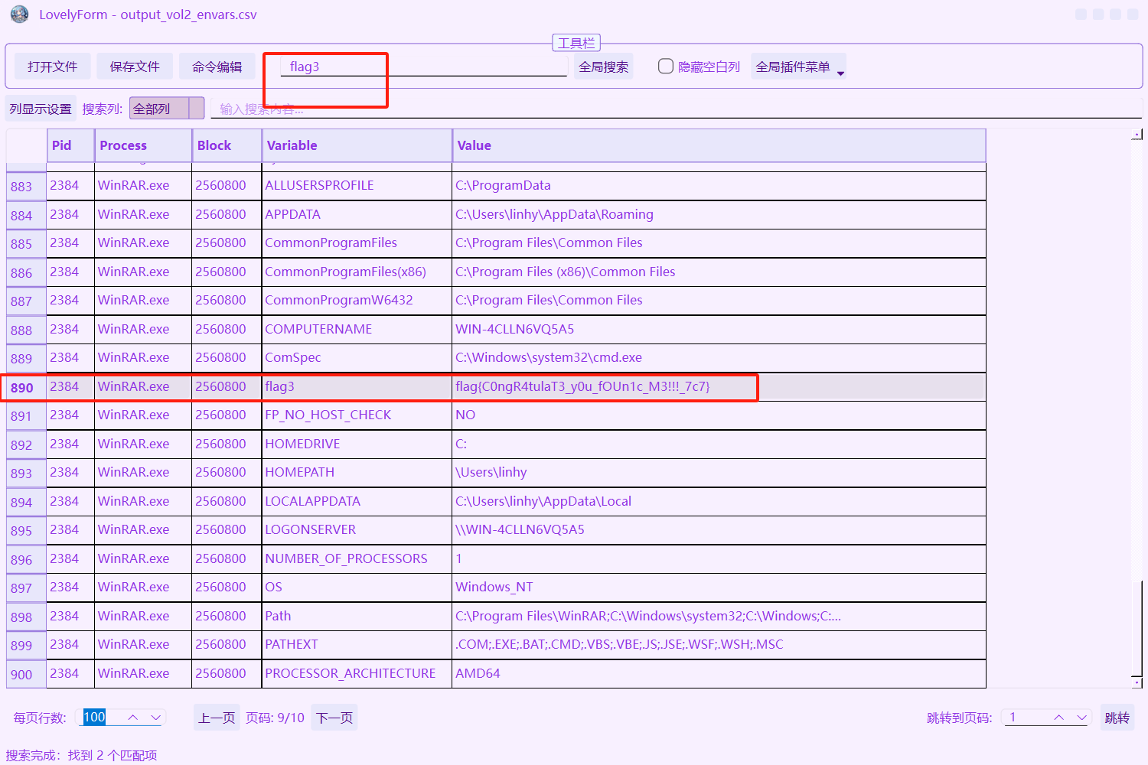The image size is (1148, 765).
Task: Click the CommonProgramW6432 variable cell
Action: coord(357,301)
